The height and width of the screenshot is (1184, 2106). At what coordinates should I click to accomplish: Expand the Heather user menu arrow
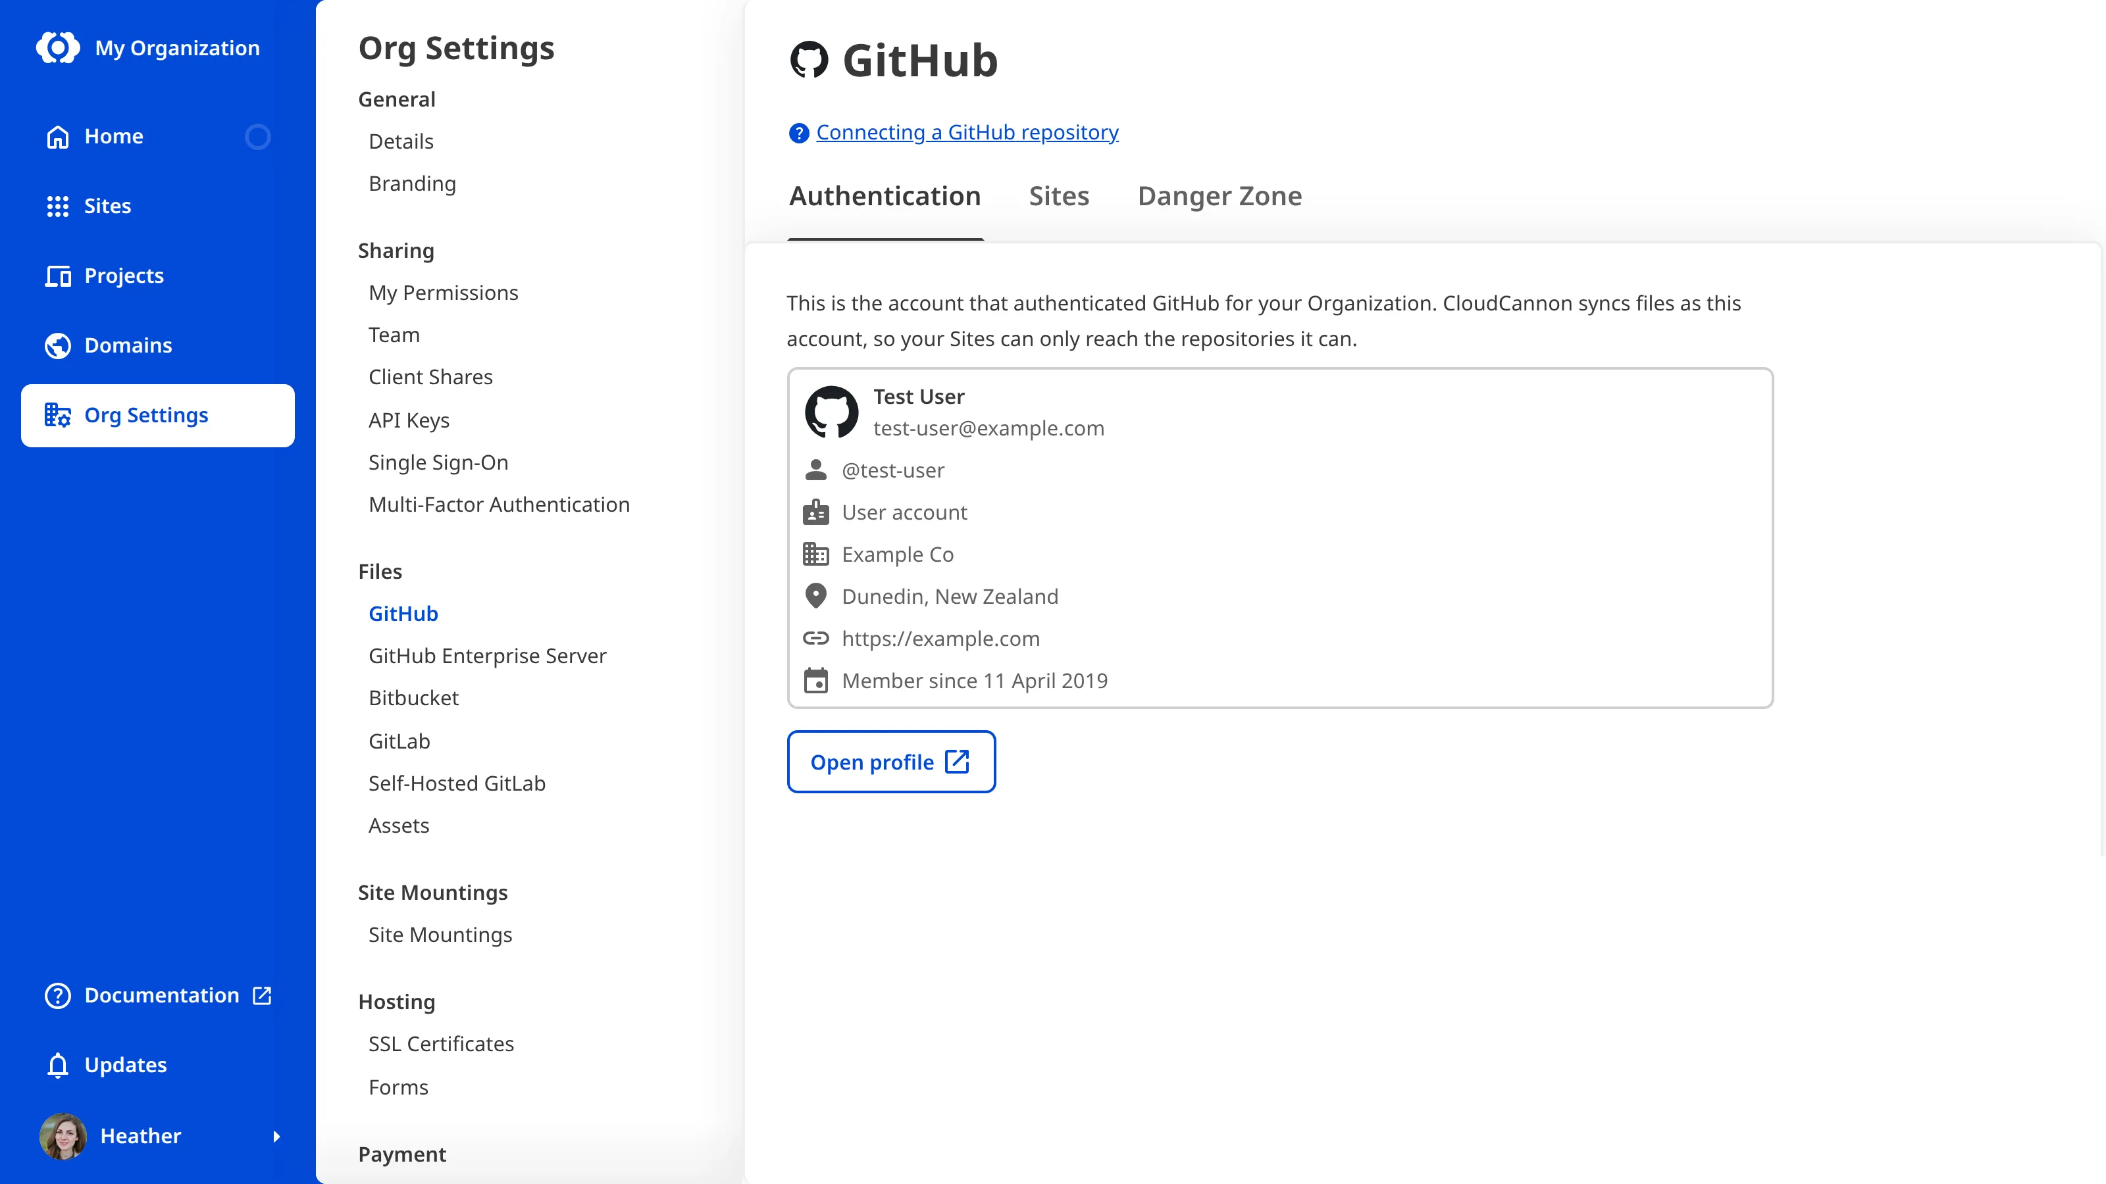(x=276, y=1136)
